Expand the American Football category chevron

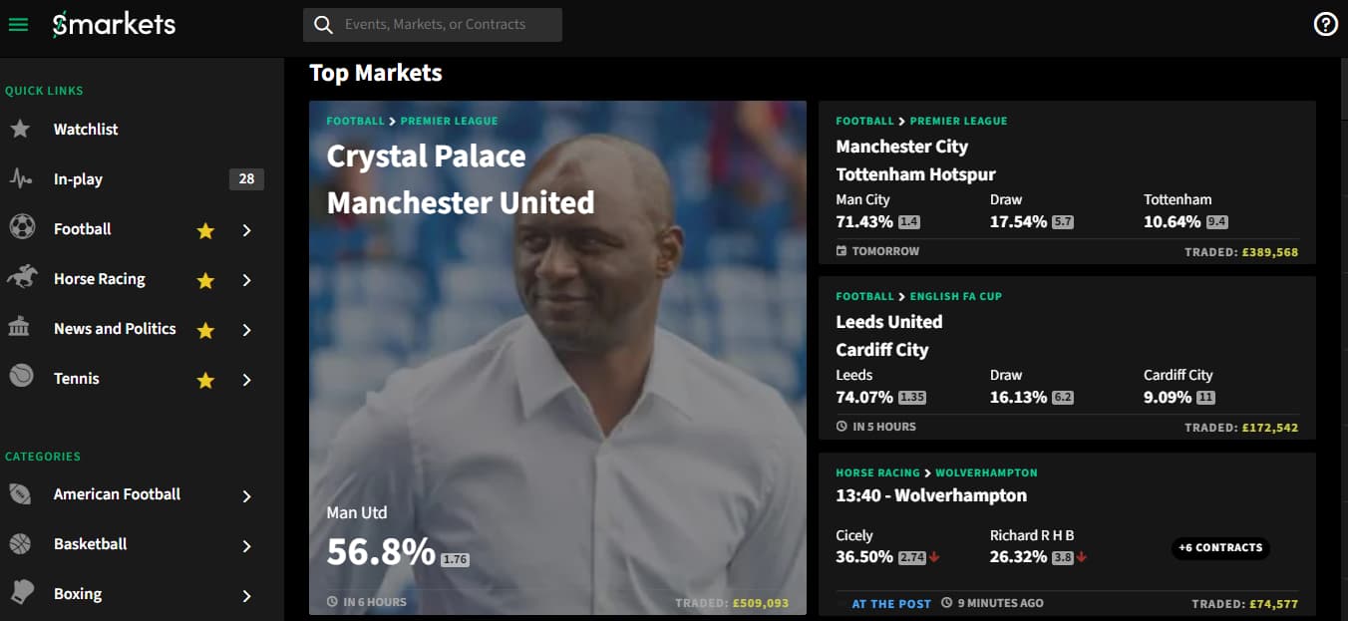tap(246, 495)
